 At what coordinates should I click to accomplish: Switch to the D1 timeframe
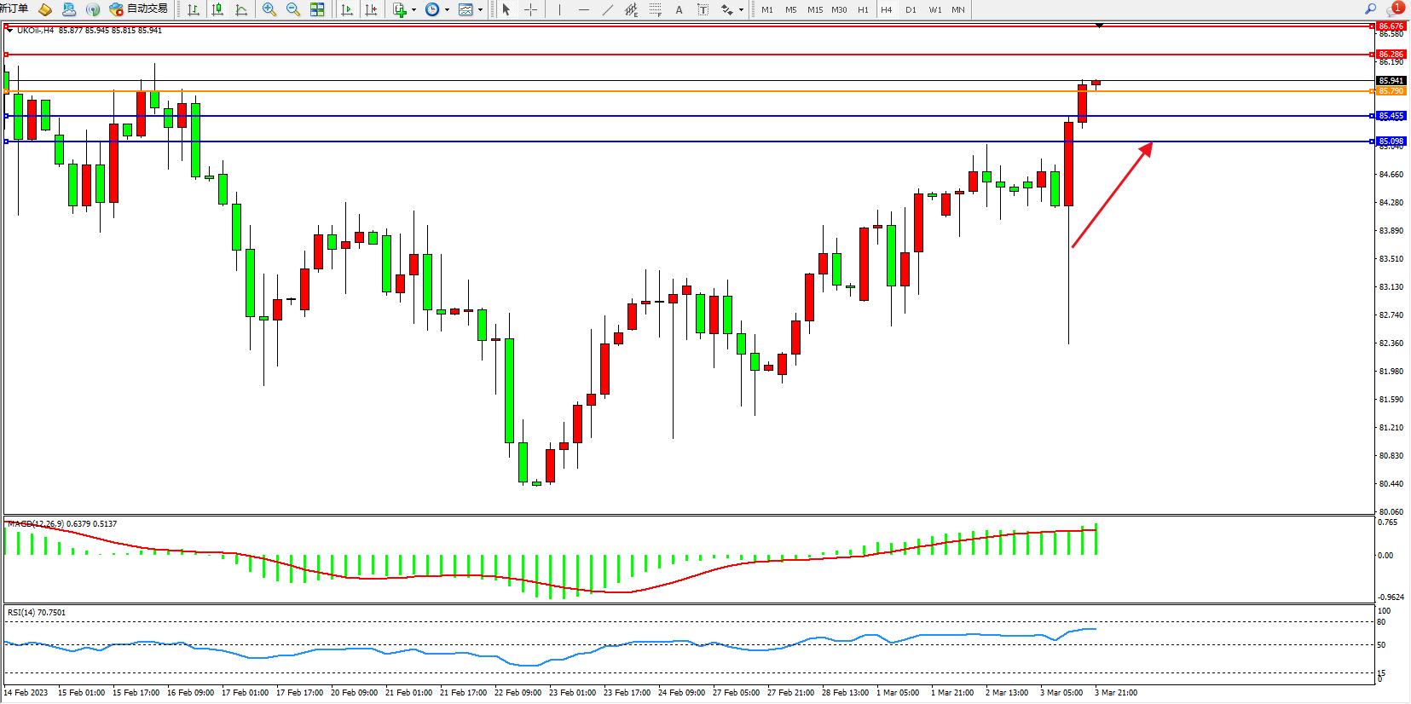tap(911, 9)
